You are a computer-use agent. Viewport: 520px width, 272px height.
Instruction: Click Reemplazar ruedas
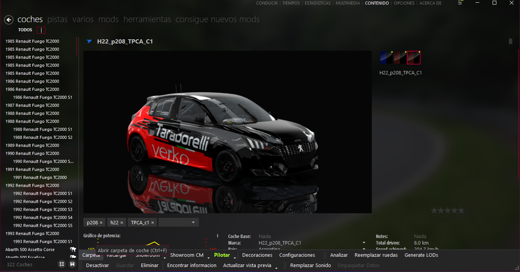click(376, 255)
